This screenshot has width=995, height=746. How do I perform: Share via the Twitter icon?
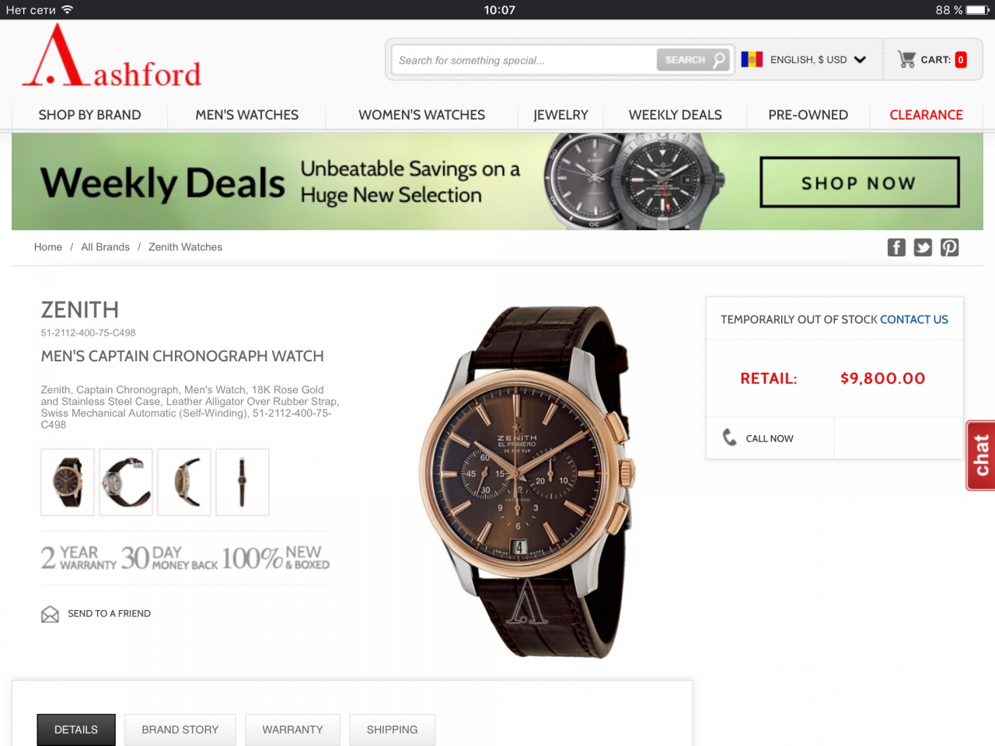click(x=923, y=247)
